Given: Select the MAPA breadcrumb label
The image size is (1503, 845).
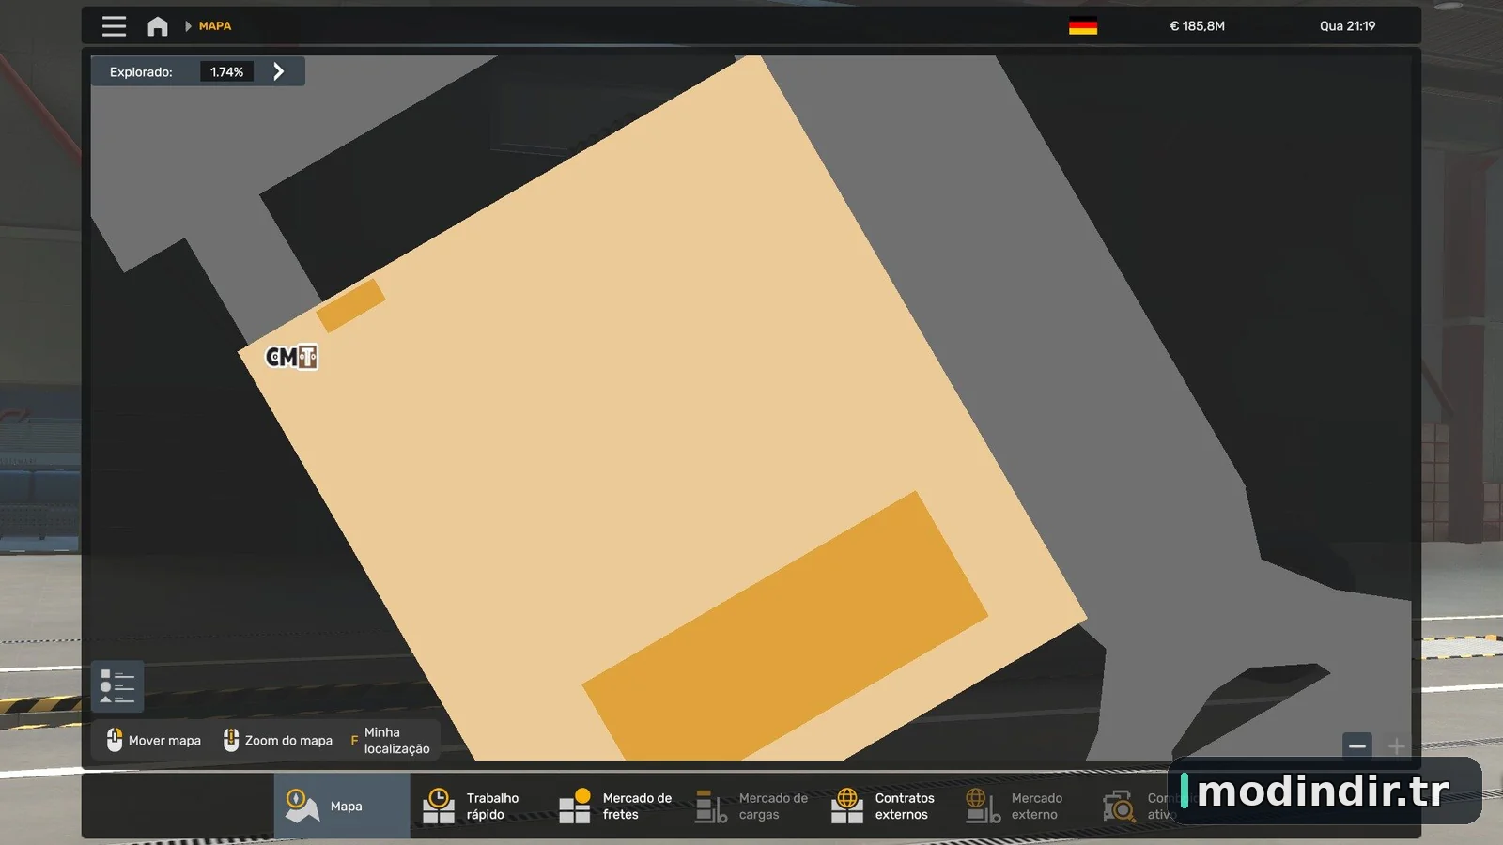Looking at the screenshot, I should (x=215, y=26).
